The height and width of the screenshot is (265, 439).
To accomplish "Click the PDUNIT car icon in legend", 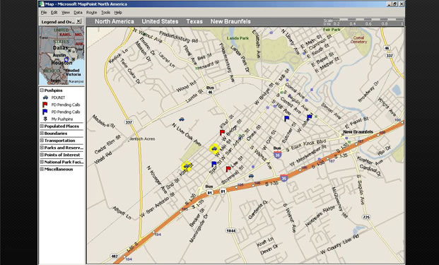I will click(x=45, y=98).
